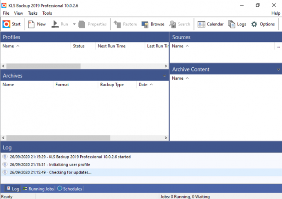Click the KLS Backup title bar app icon
Viewport: 282px width, 199px height.
[x=4, y=6]
